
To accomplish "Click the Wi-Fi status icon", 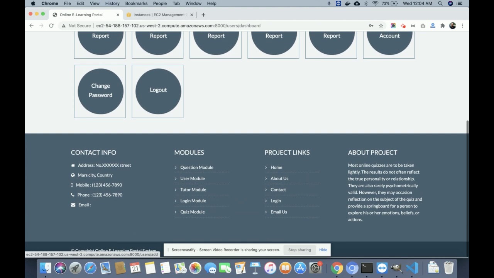I will pyautogui.click(x=375, y=3).
